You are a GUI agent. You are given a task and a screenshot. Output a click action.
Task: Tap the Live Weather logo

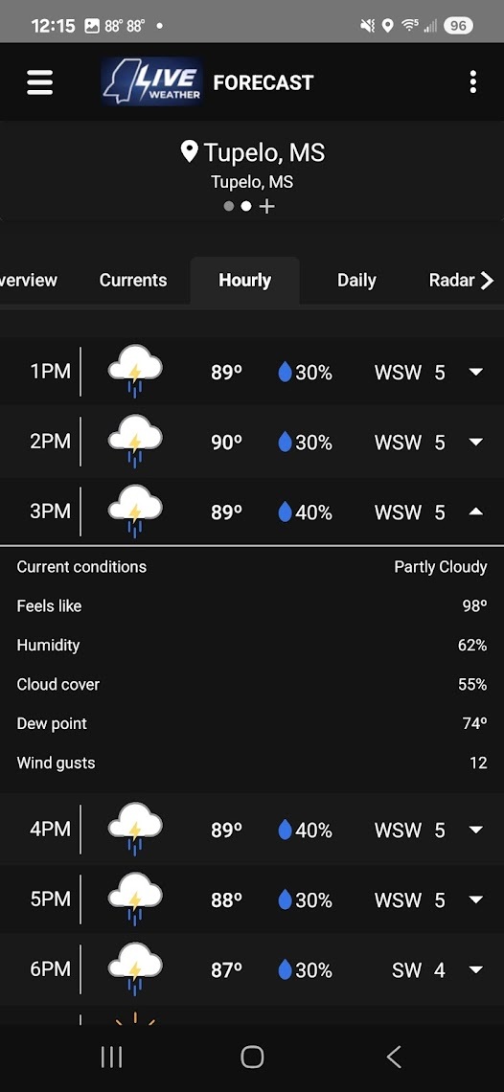point(152,81)
